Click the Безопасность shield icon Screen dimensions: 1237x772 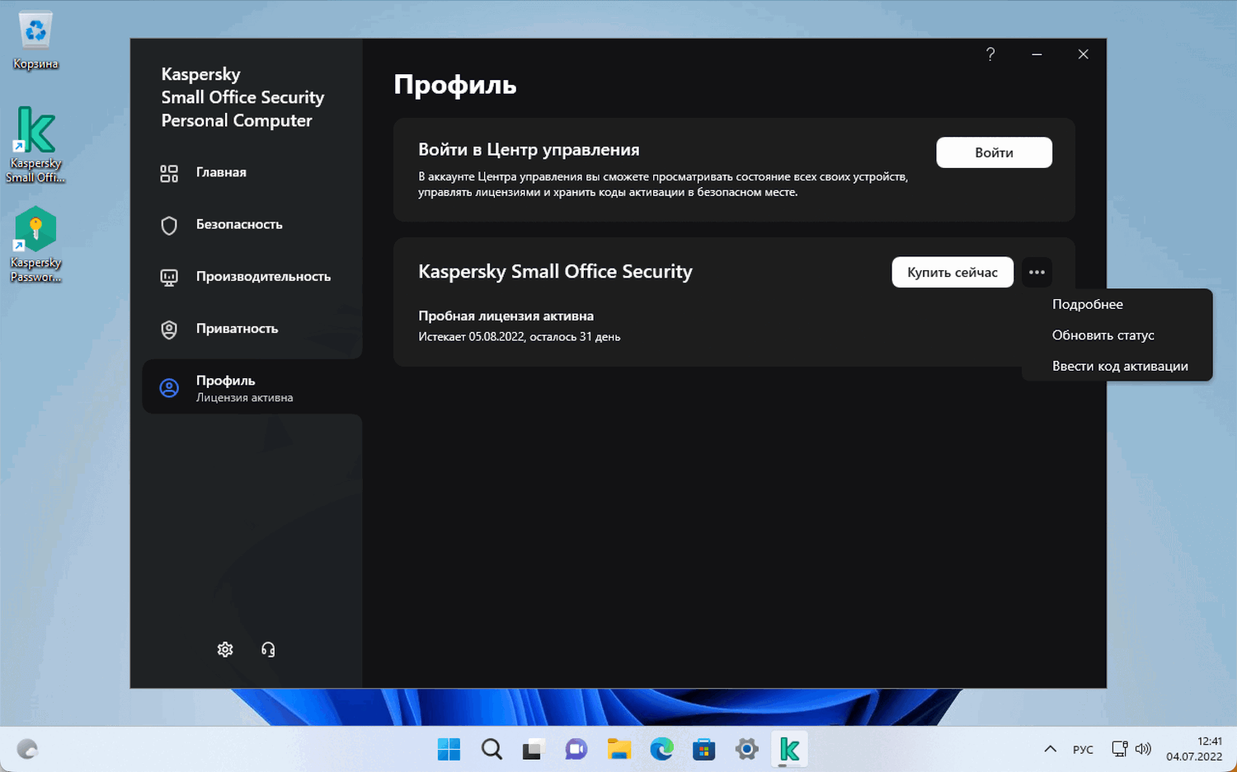(169, 225)
